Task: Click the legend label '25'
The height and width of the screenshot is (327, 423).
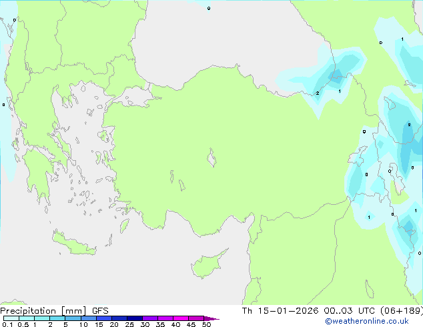Action: [129, 324]
